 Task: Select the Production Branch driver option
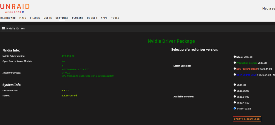(x=235, y=63)
